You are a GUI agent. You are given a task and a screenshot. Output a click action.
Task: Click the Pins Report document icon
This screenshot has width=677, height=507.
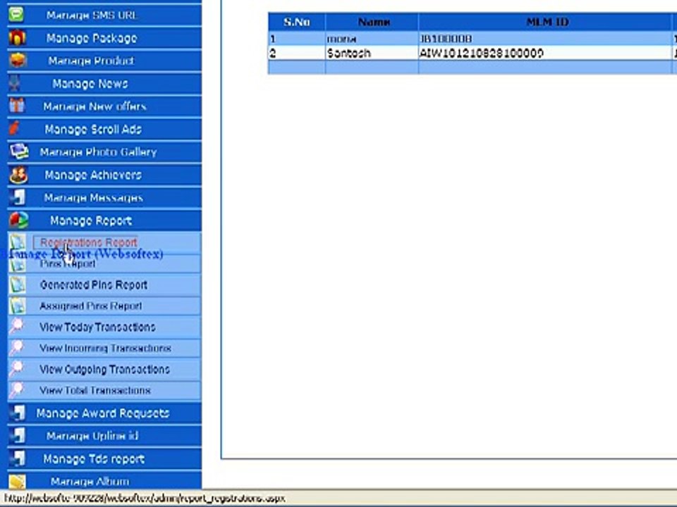18,264
